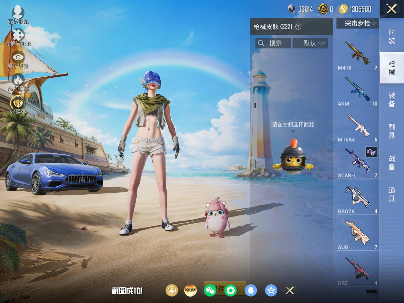404x303 pixels.
Task: Switch to the 战备 tab
Action: point(392,163)
